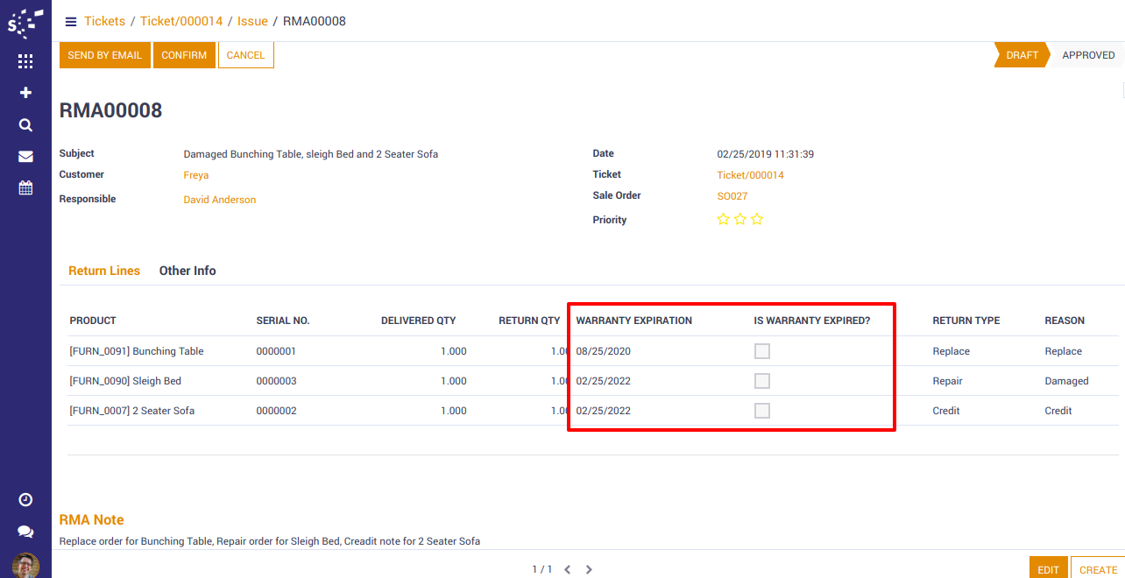Open the calendar icon in sidebar
This screenshot has width=1125, height=578.
[25, 188]
